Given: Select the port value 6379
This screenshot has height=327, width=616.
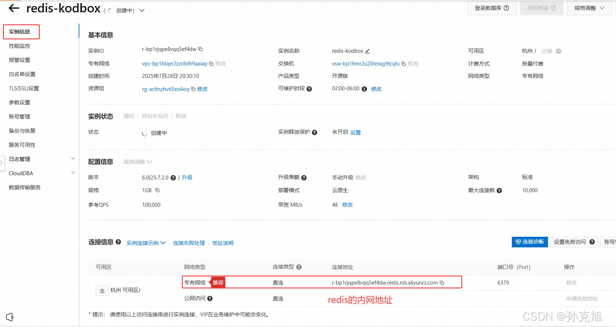Looking at the screenshot, I should pyautogui.click(x=503, y=283).
